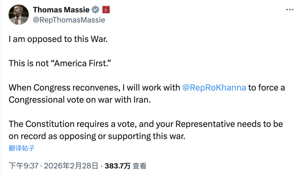Image resolution: width=302 pixels, height=176 pixels.
Task: Open the @RepThomasMassie handle link
Action: click(x=69, y=20)
